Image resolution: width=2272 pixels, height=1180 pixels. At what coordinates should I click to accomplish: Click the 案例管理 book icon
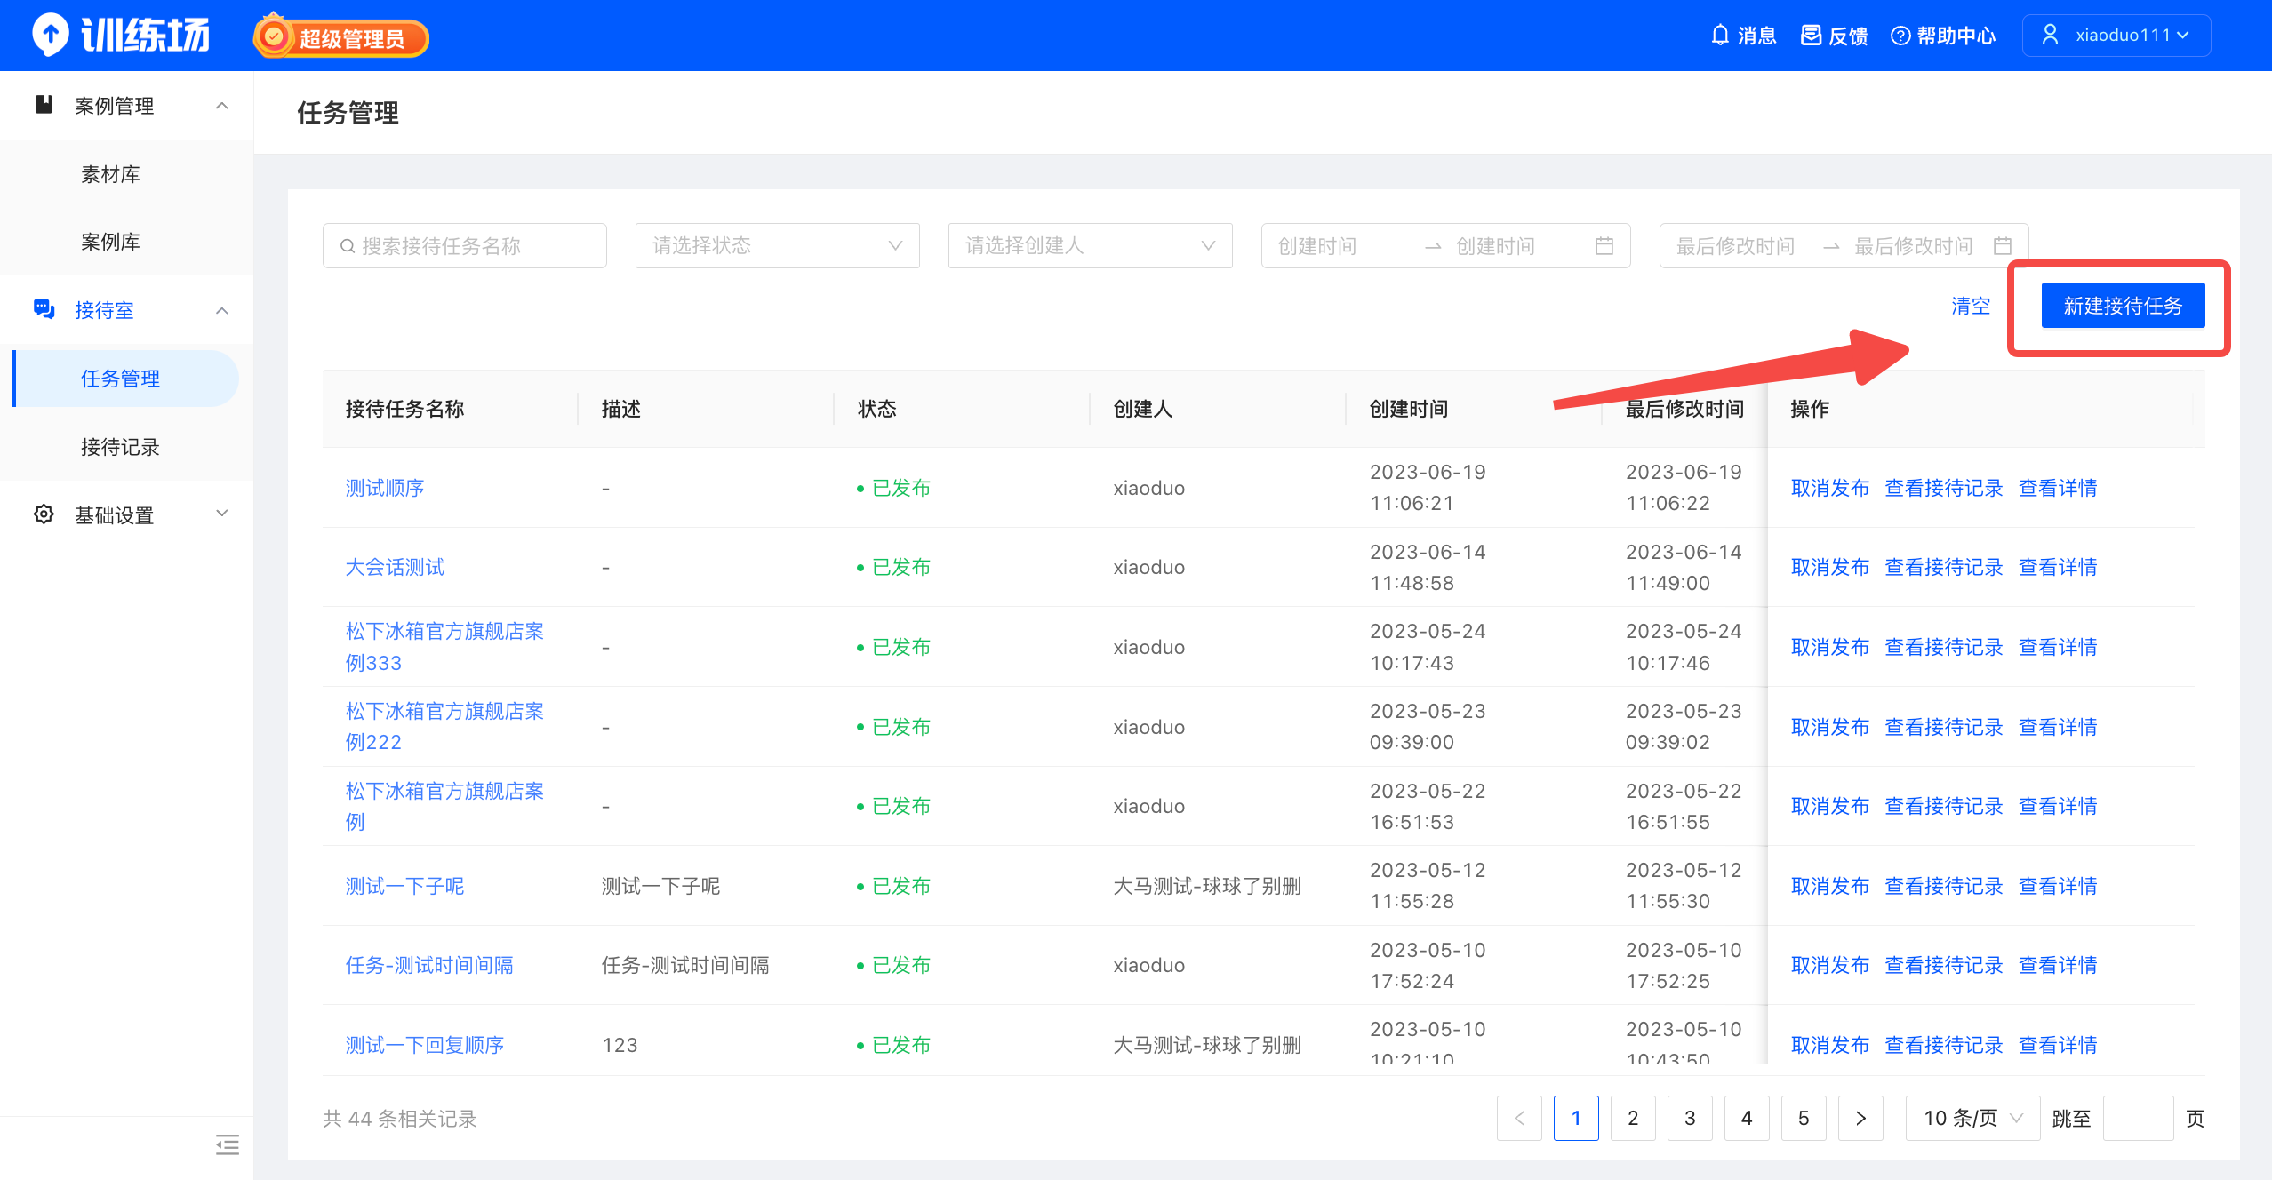[x=44, y=105]
